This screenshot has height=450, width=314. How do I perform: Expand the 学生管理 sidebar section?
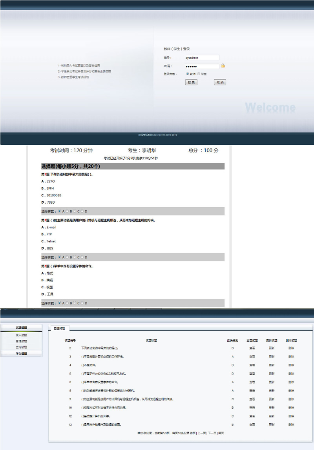[21, 353]
